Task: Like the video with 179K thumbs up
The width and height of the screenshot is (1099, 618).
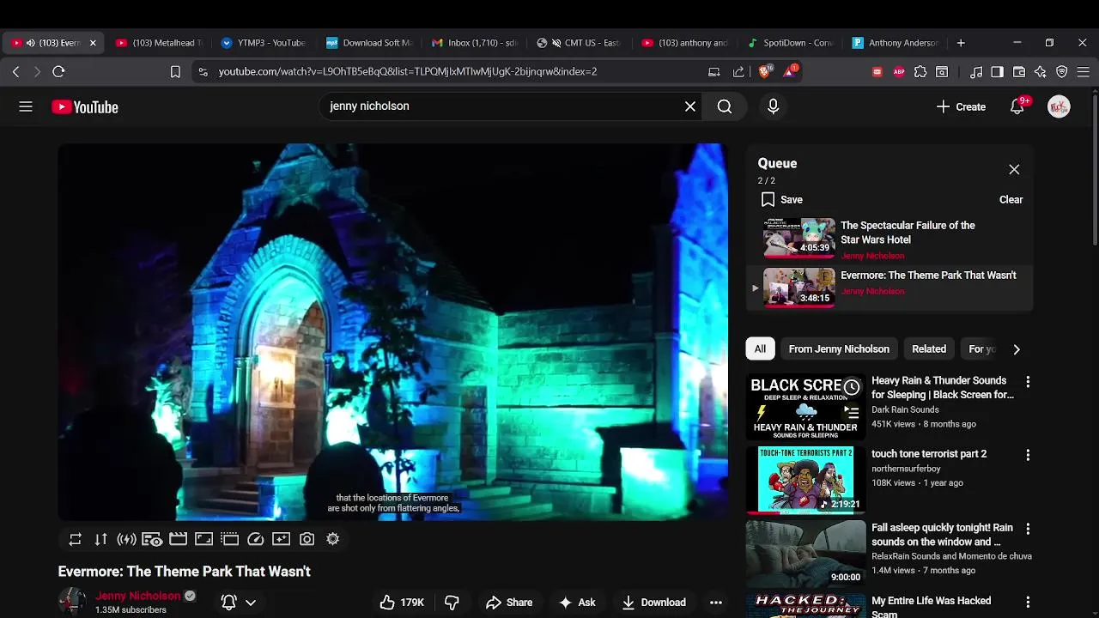Action: [403, 603]
